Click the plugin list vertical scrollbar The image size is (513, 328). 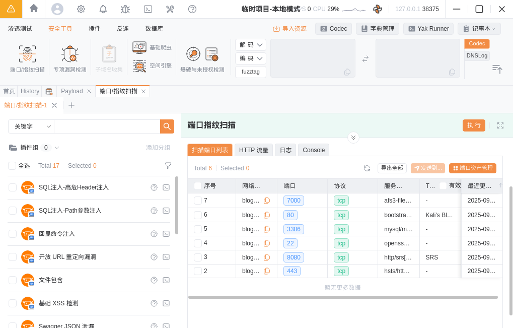[x=177, y=205]
